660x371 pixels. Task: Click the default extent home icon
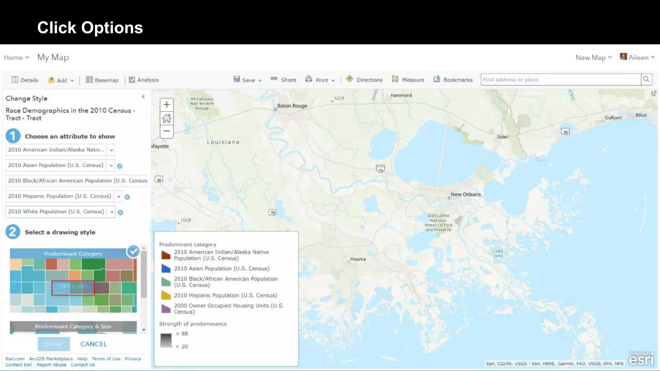(x=167, y=118)
